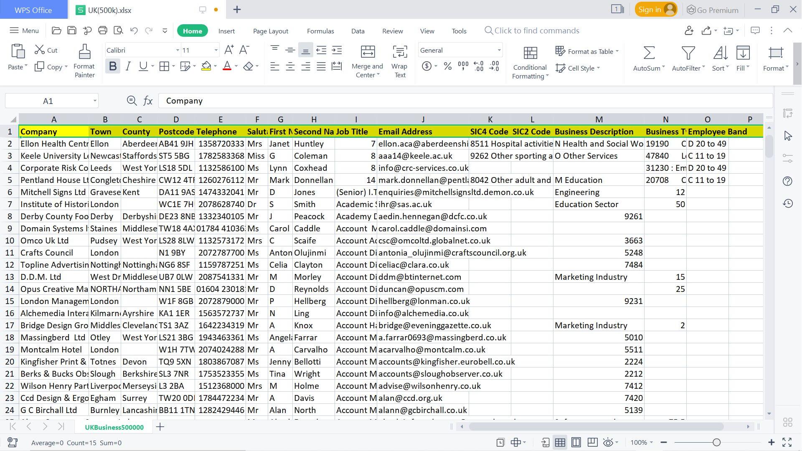Open the fill color bucket swatch
The width and height of the screenshot is (802, 451).
click(x=206, y=66)
